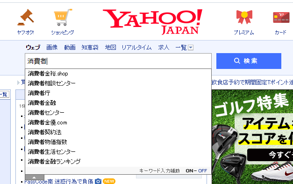This screenshot has width=293, height=184.
Task: Expand the 一覧 dropdown arrow
Action: 191,48
